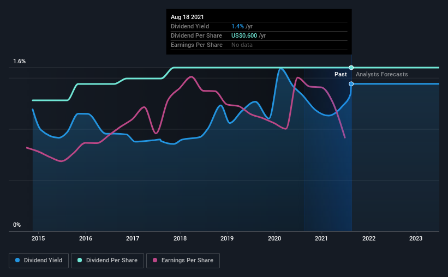Click the US$0.600 dividend per share value

click(244, 35)
